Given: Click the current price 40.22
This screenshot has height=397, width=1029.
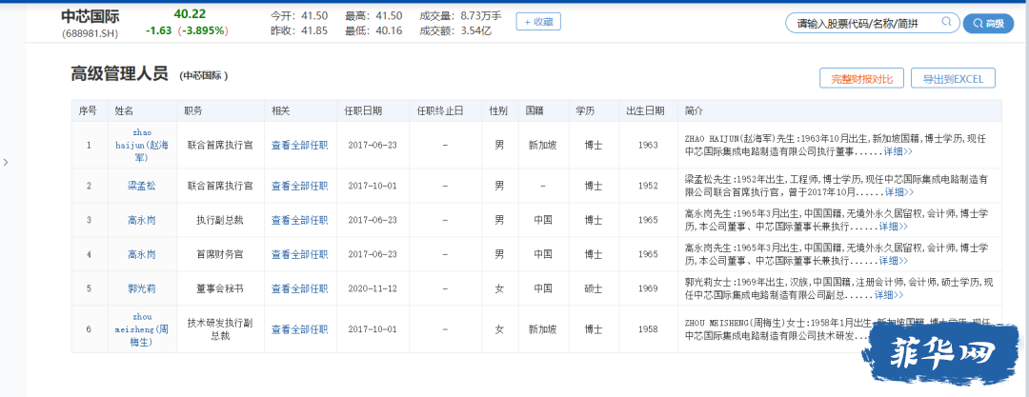Looking at the screenshot, I should tap(190, 13).
